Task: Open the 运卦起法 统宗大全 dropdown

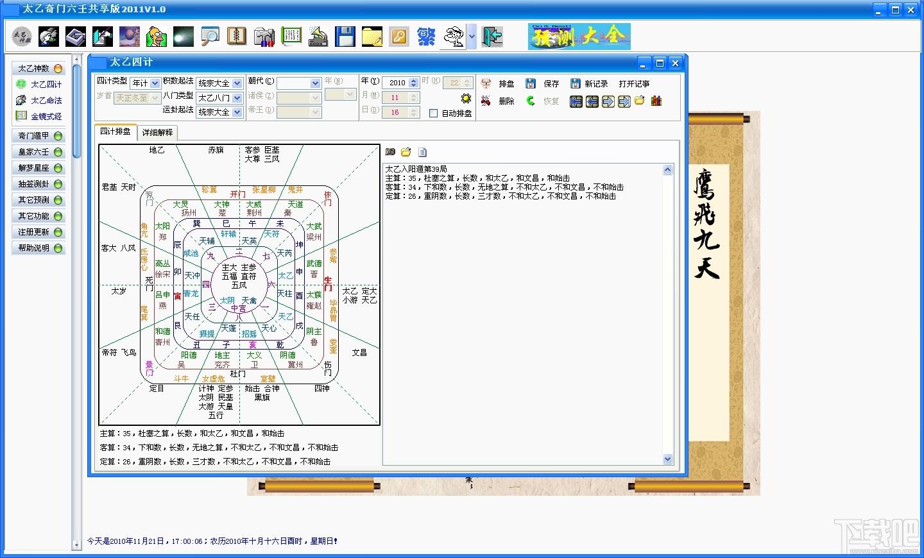Action: coord(237,112)
